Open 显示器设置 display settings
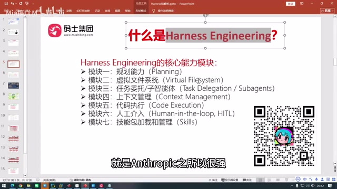 point(230,180)
